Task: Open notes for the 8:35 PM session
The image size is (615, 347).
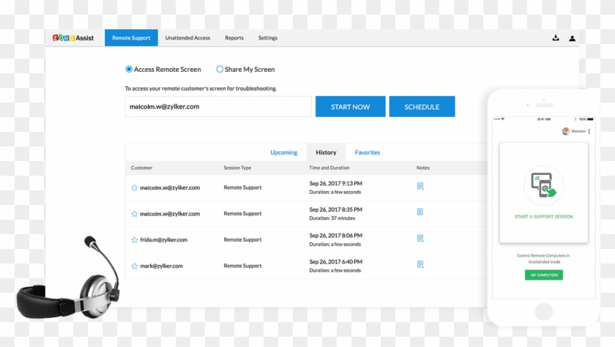Action: [420, 212]
